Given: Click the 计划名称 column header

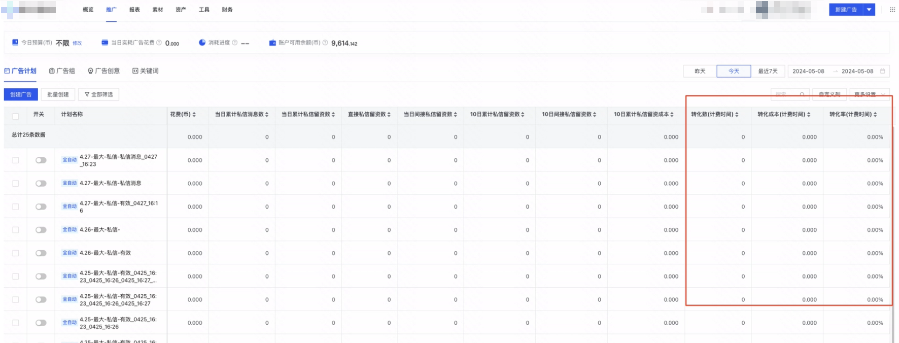Looking at the screenshot, I should [72, 114].
